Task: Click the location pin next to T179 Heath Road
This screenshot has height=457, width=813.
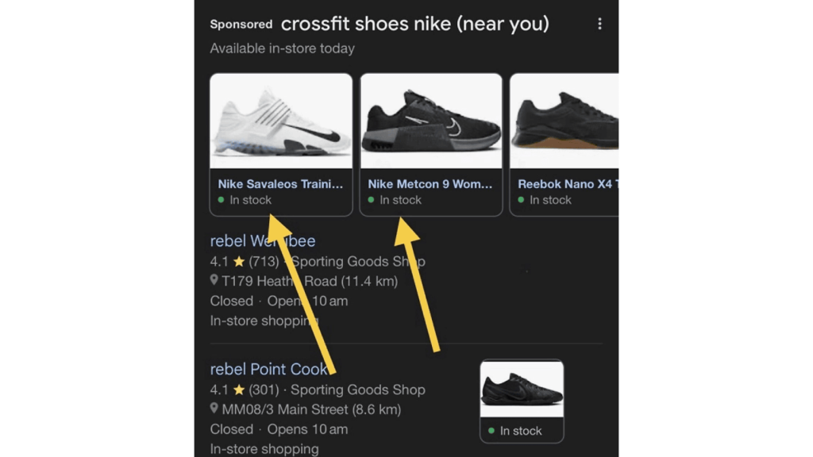Action: (x=214, y=281)
